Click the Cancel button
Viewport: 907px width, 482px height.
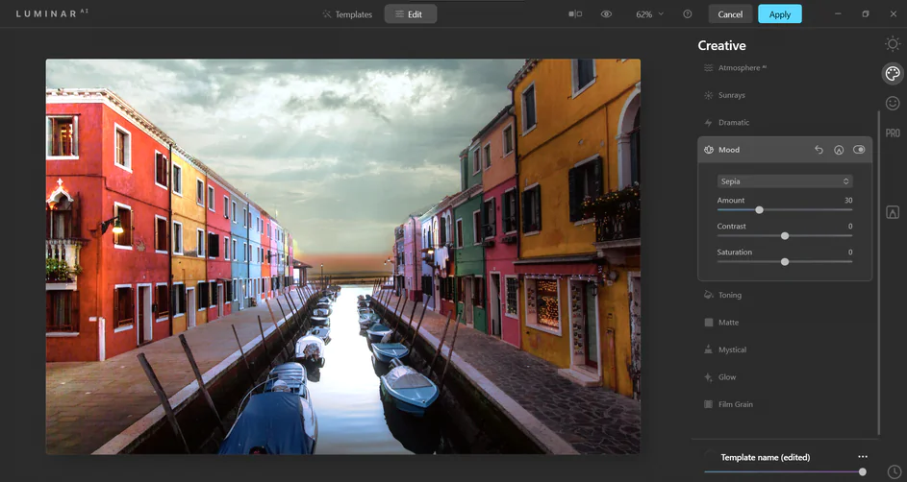[730, 14]
